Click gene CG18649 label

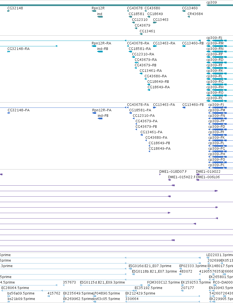155,14
